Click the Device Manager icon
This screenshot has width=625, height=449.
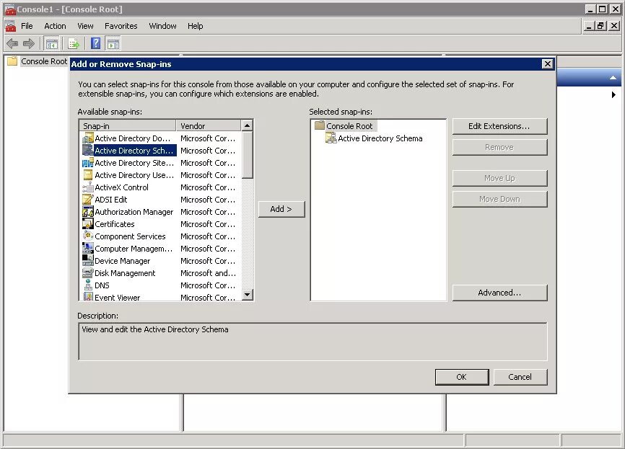coord(88,261)
